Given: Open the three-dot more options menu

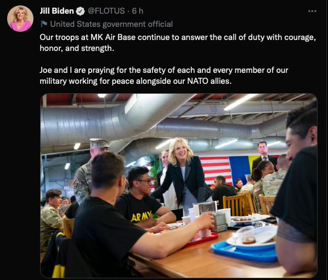Looking at the screenshot, I should [x=312, y=11].
